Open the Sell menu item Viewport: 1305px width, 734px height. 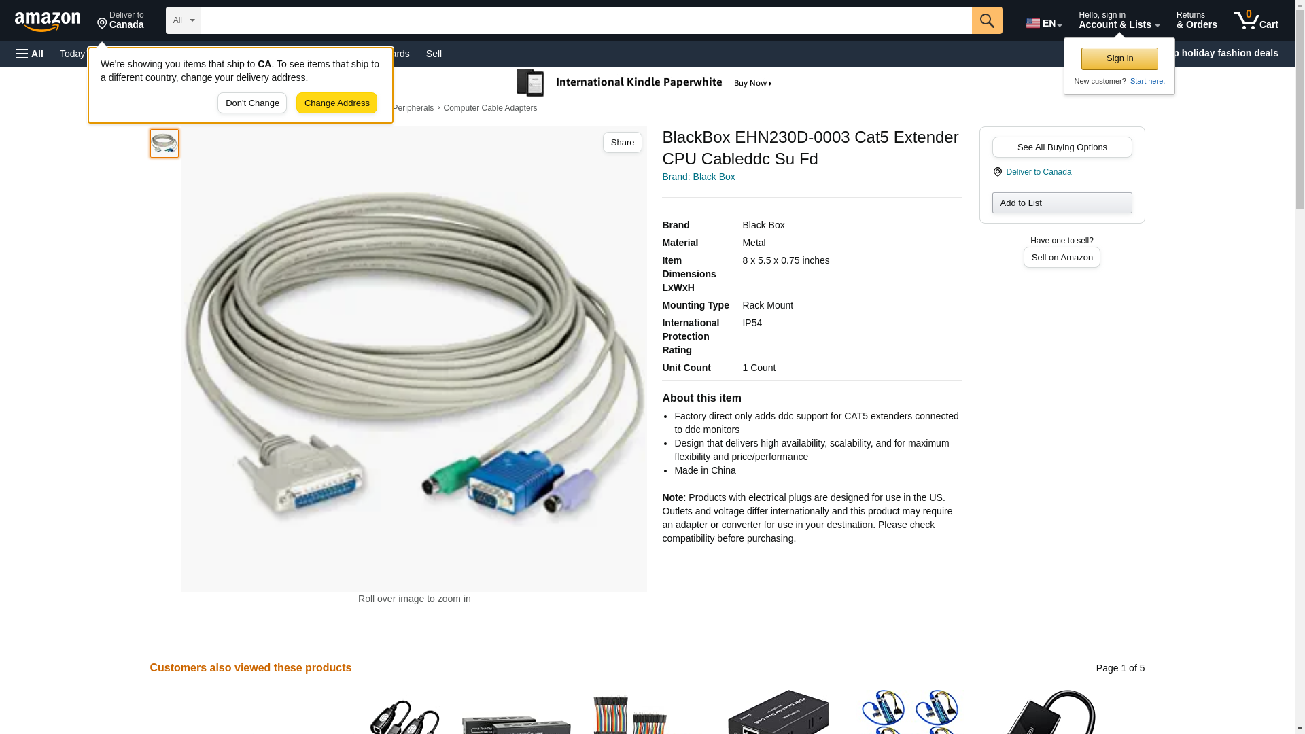[x=434, y=54]
